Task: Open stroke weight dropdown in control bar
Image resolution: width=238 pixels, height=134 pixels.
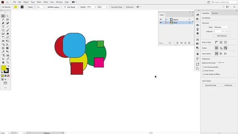Action: (x=44, y=7)
